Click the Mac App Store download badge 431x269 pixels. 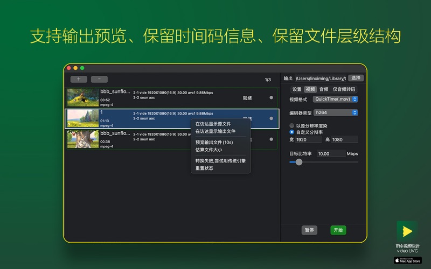[x=408, y=260]
